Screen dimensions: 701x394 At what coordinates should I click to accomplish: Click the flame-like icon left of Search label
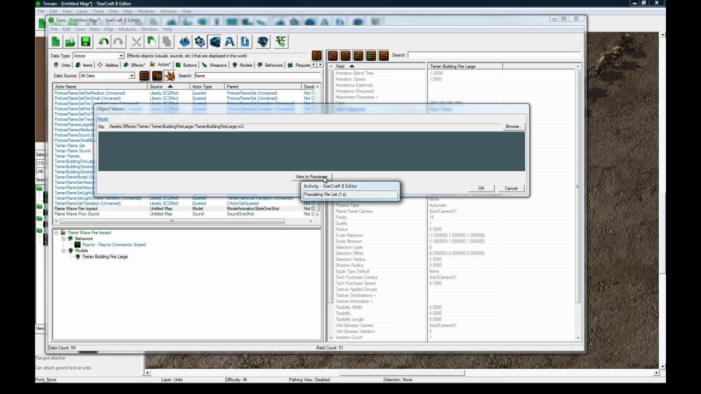click(x=170, y=76)
